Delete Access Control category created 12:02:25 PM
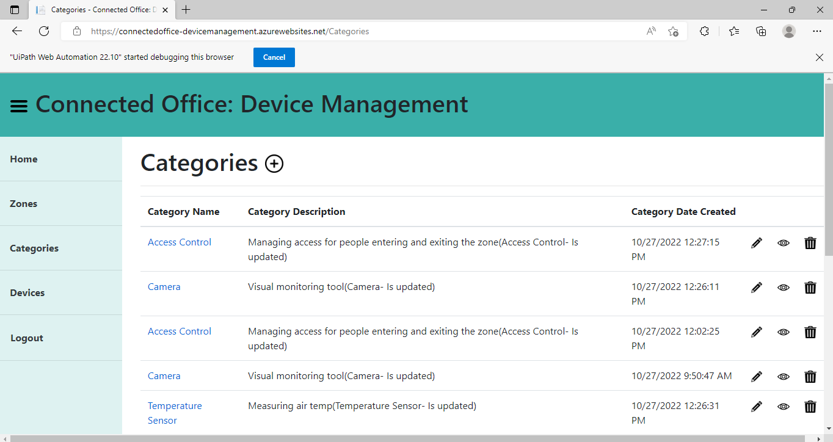The image size is (833, 442). pyautogui.click(x=810, y=332)
